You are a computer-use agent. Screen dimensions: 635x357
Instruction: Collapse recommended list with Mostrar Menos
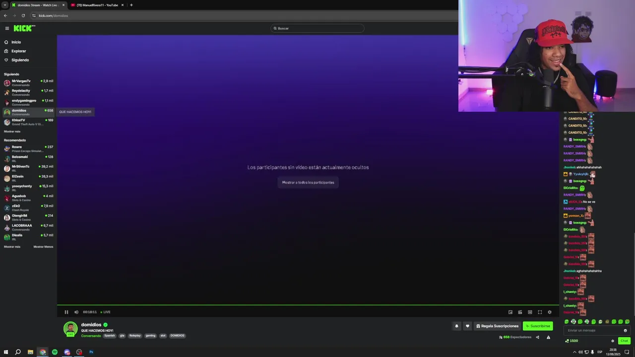click(43, 246)
